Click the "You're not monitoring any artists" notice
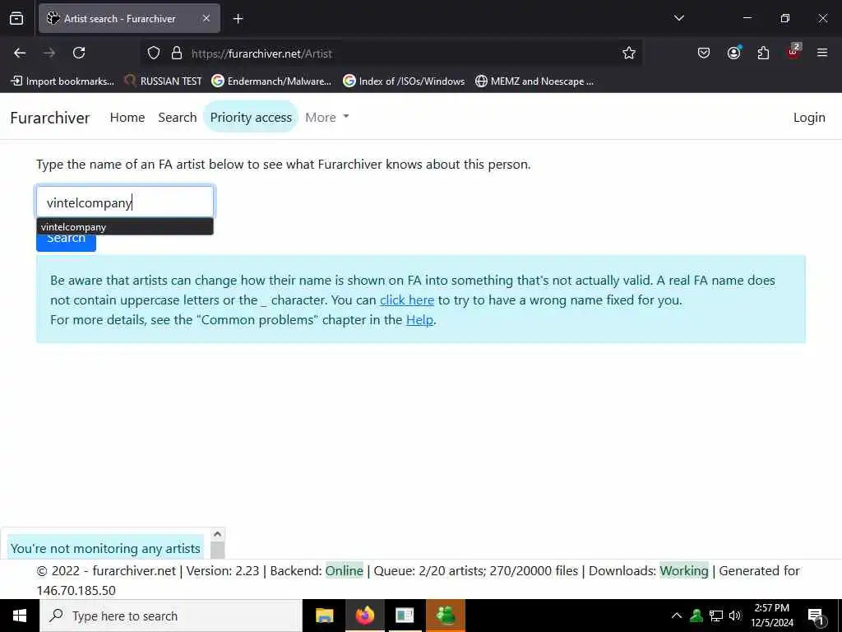842x632 pixels. tap(105, 548)
